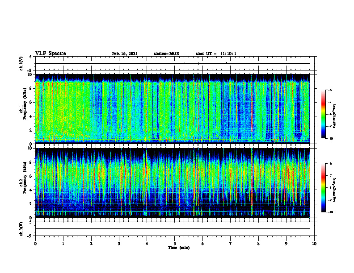Click the "ch.3(V)" waveform axis label

[x=21, y=229]
